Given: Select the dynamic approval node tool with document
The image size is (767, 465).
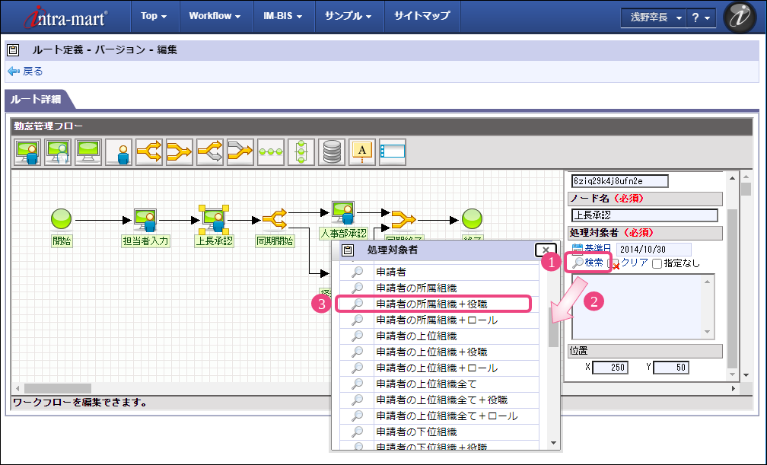Looking at the screenshot, I should (x=58, y=152).
